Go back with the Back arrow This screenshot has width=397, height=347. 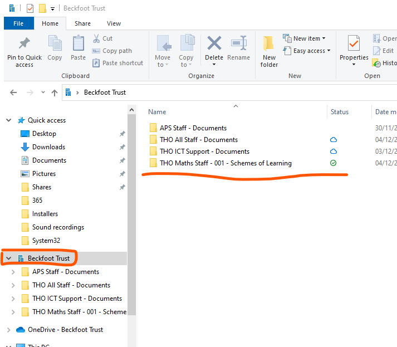13,92
